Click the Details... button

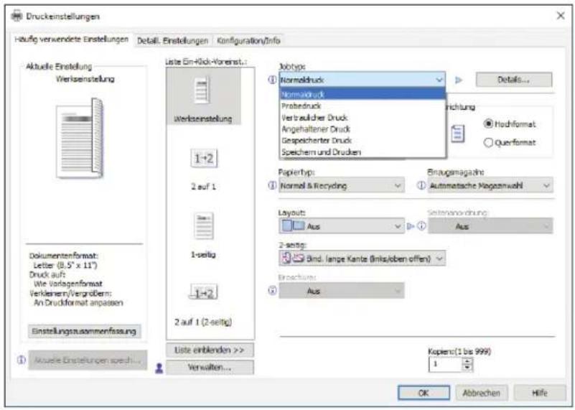tap(514, 80)
